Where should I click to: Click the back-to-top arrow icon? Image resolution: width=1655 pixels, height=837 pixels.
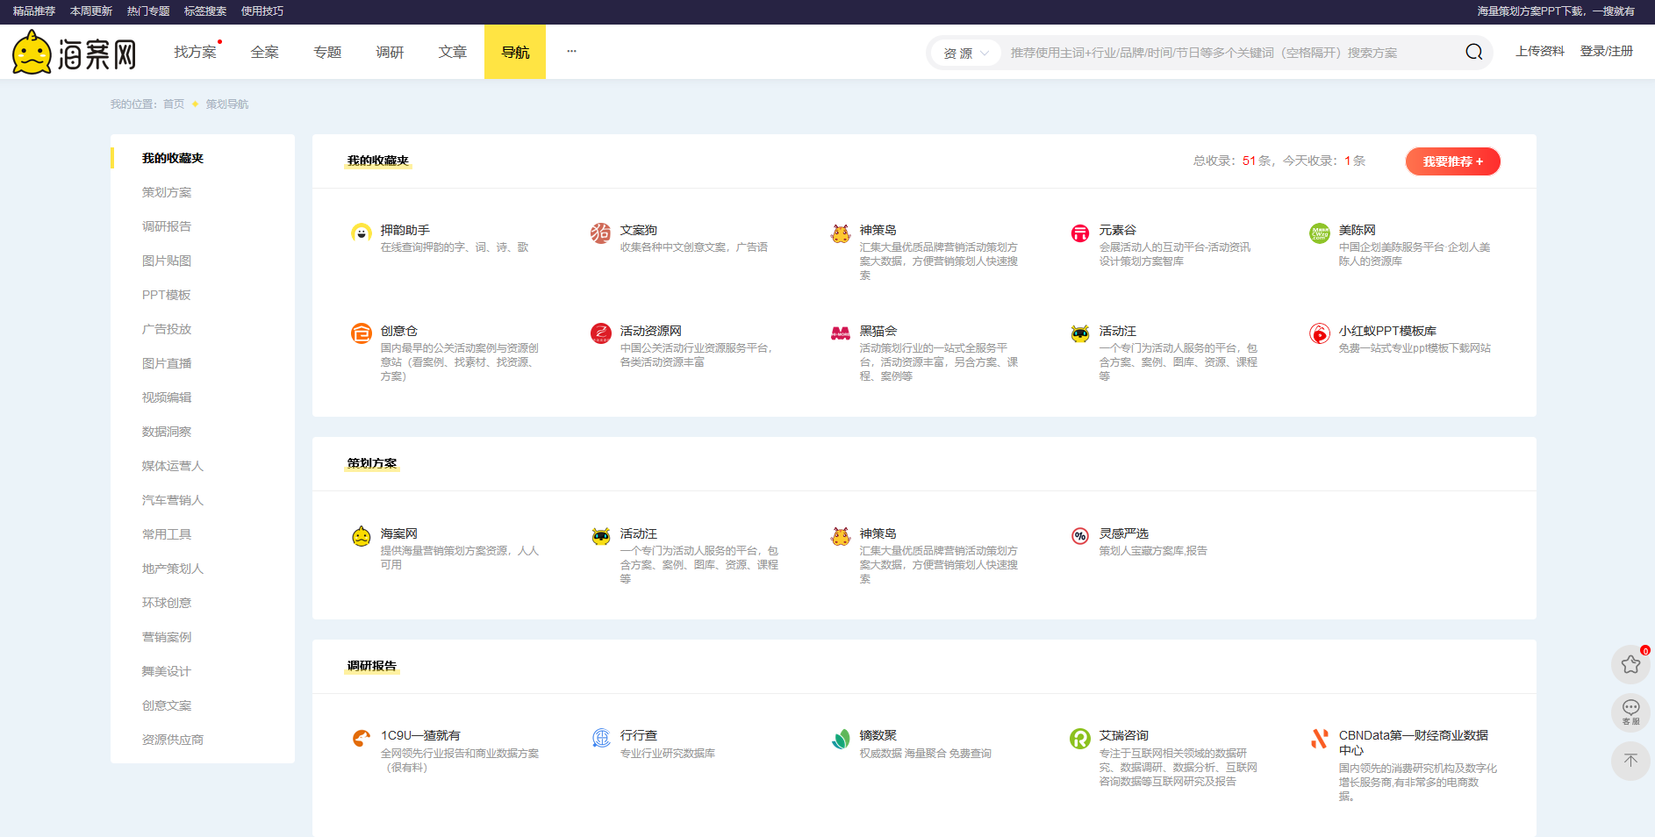pyautogui.click(x=1630, y=761)
